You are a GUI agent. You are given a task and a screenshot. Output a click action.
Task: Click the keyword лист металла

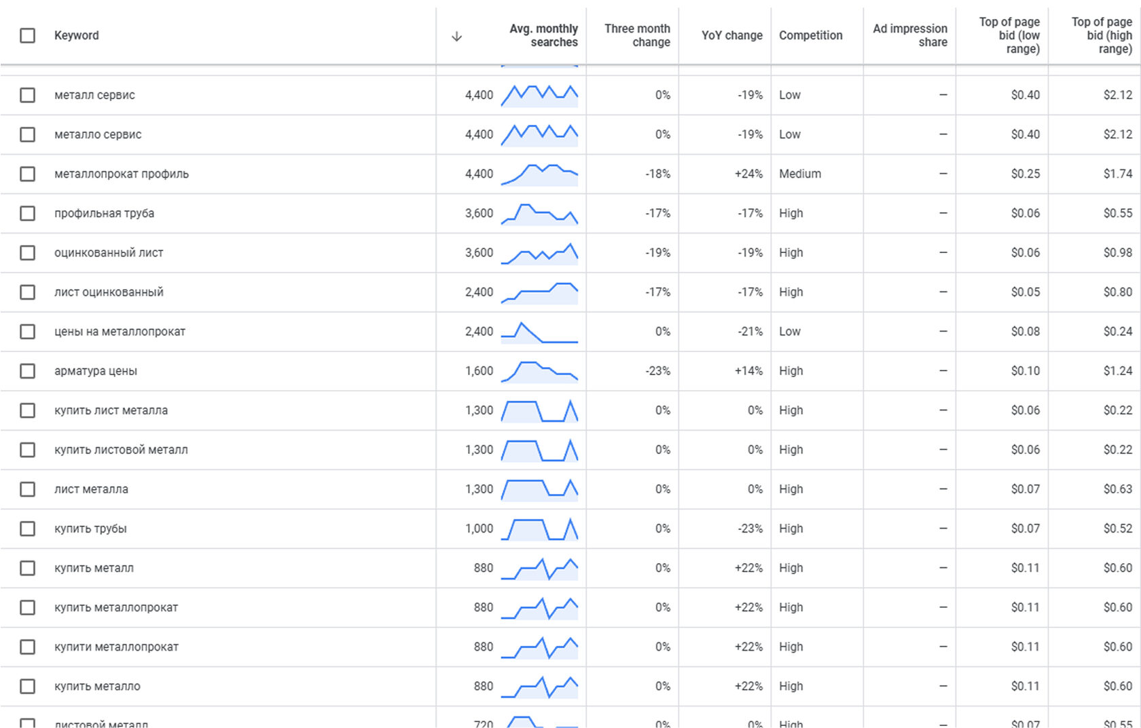point(91,489)
